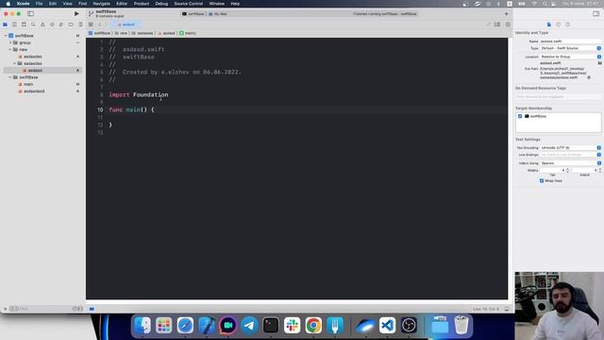
Task: Click main() in the jump bar
Action: 188,33
